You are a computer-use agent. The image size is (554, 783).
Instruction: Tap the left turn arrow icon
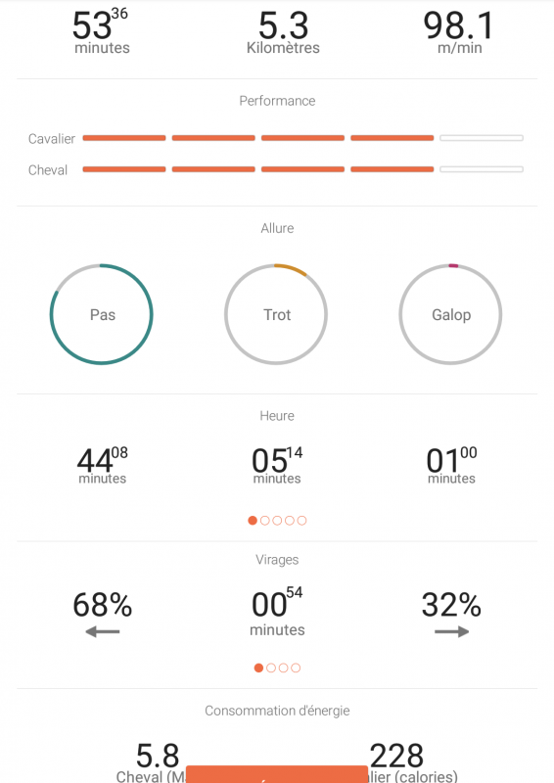coord(103,631)
